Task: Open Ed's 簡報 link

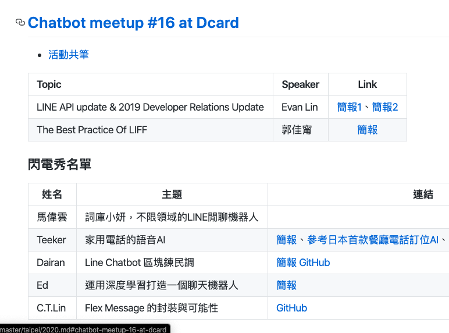Action: 286,285
